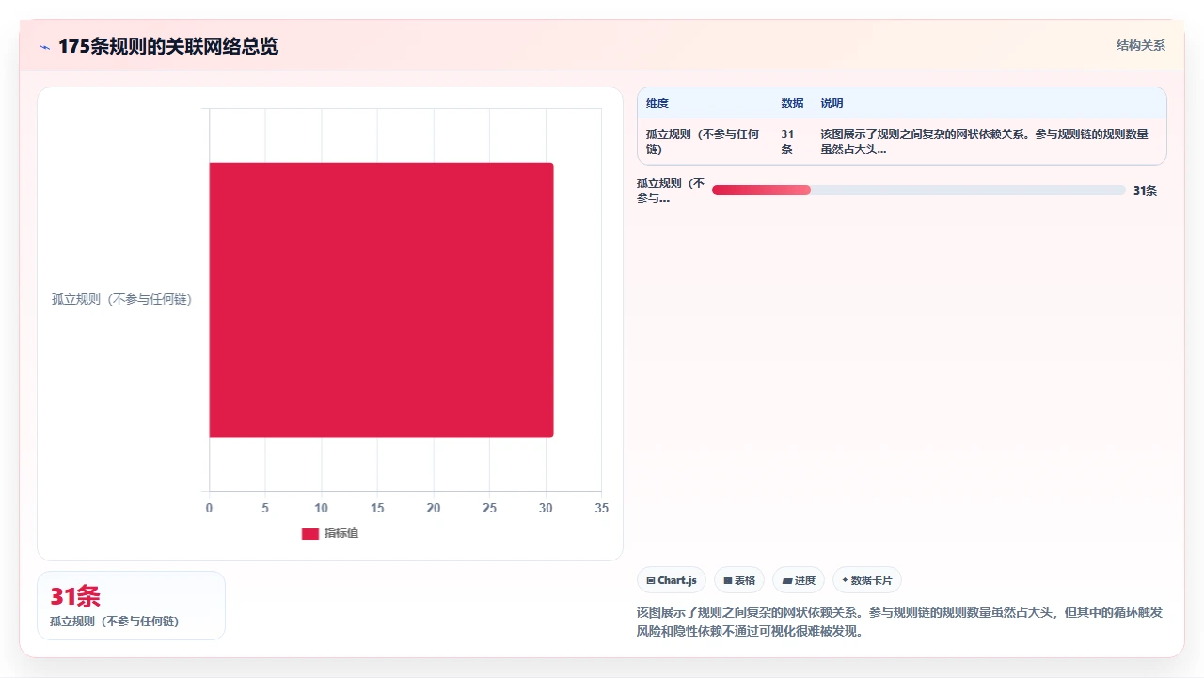
Task: Select the 表格 tag chip
Action: [739, 580]
